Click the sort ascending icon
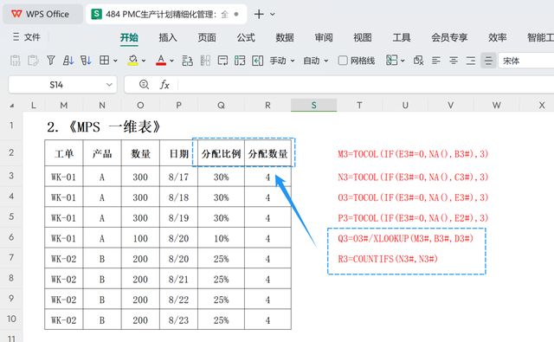Image resolution: width=554 pixels, height=342 pixels. 68,61
